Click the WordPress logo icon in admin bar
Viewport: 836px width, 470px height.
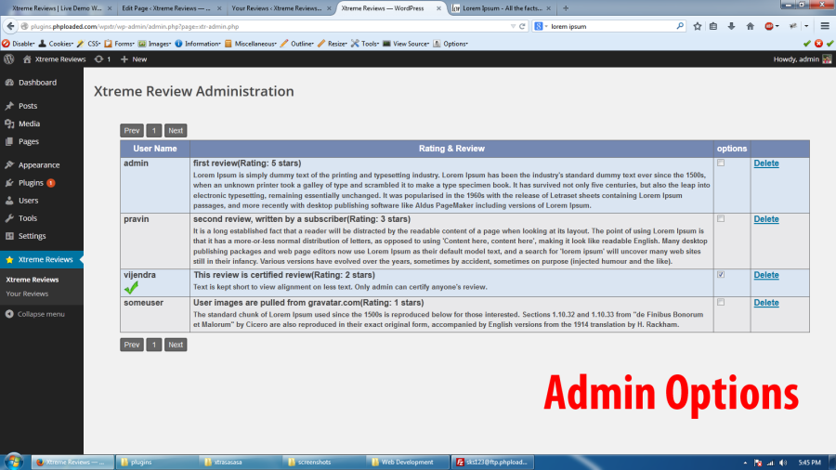tap(9, 59)
